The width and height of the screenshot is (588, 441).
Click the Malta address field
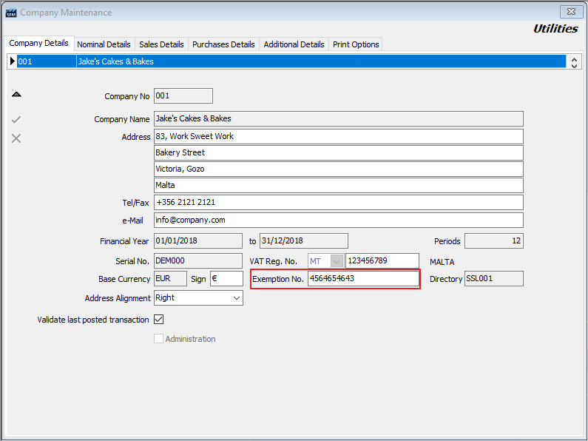[x=339, y=185]
